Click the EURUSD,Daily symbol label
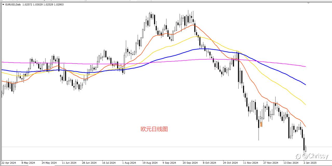 pos(13,5)
